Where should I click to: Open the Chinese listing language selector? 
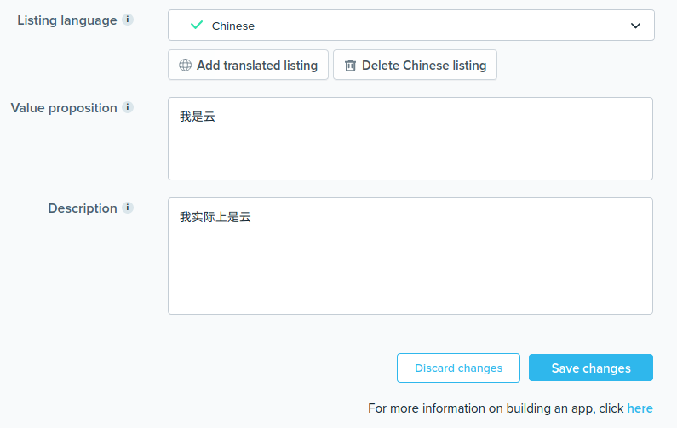[410, 26]
